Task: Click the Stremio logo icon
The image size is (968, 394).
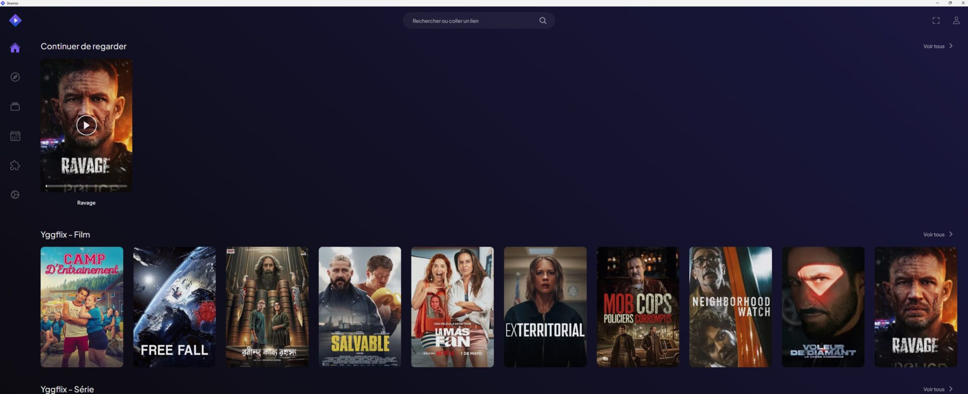Action: point(15,20)
